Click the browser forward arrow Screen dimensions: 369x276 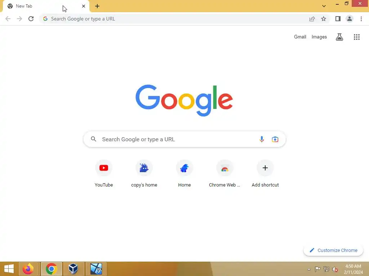[19, 19]
